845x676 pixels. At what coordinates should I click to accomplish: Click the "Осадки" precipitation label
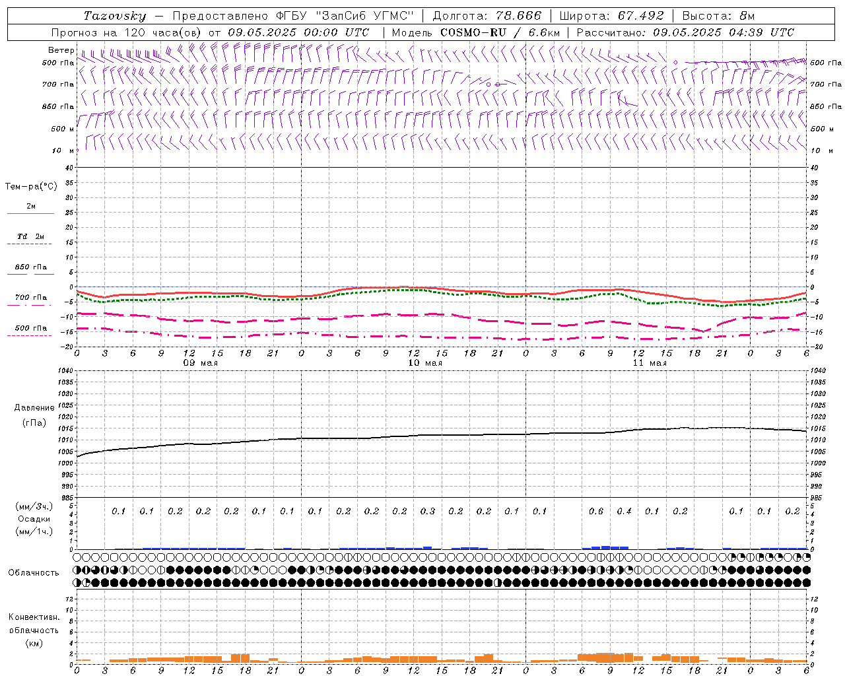click(34, 519)
